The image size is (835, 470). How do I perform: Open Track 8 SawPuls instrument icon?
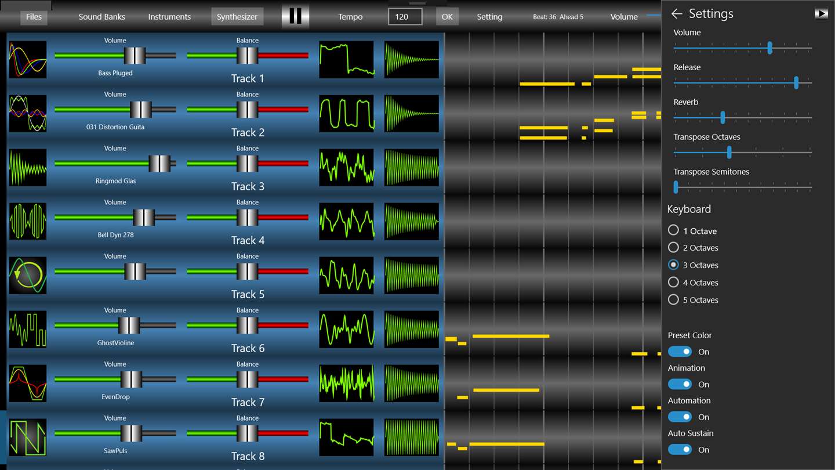(x=28, y=437)
